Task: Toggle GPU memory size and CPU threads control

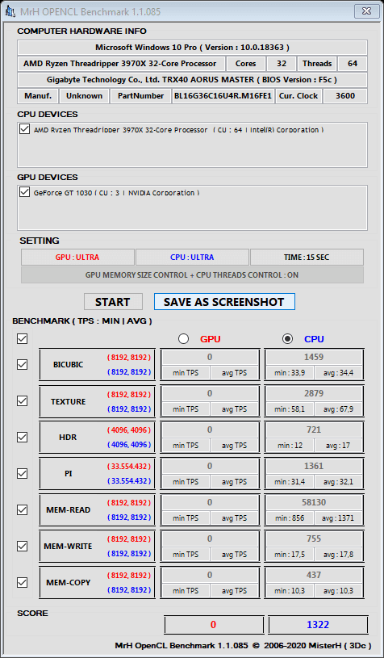Action: tap(192, 275)
